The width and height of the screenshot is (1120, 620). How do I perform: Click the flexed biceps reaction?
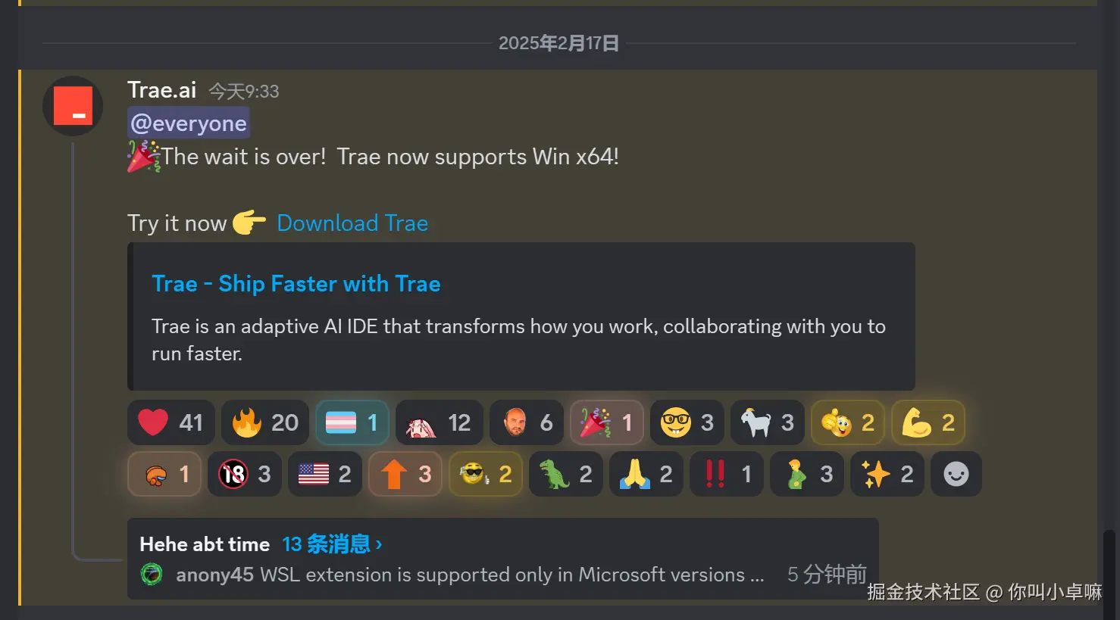point(928,422)
